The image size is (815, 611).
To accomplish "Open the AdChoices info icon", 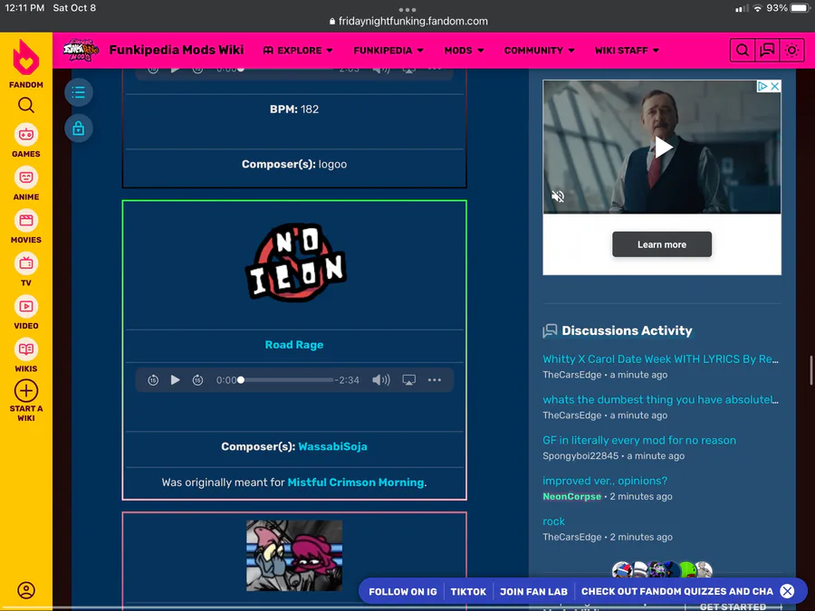I will tap(762, 86).
